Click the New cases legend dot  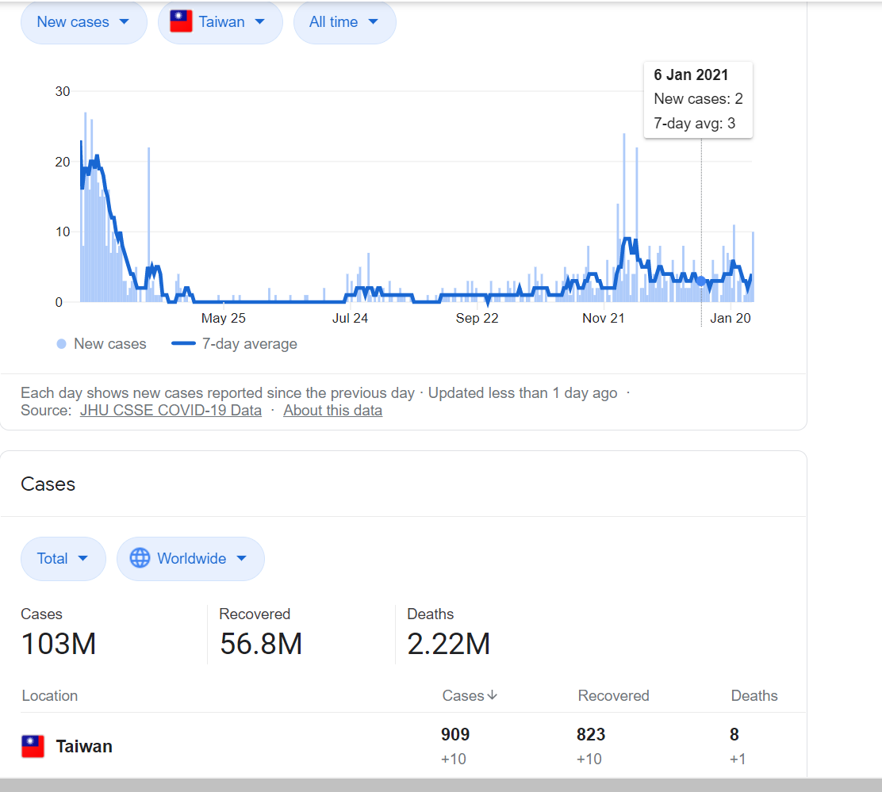(x=61, y=344)
